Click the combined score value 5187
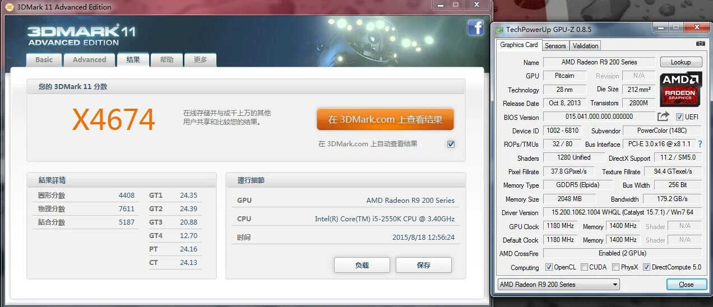Viewport: 713px width, 307px height. click(127, 222)
